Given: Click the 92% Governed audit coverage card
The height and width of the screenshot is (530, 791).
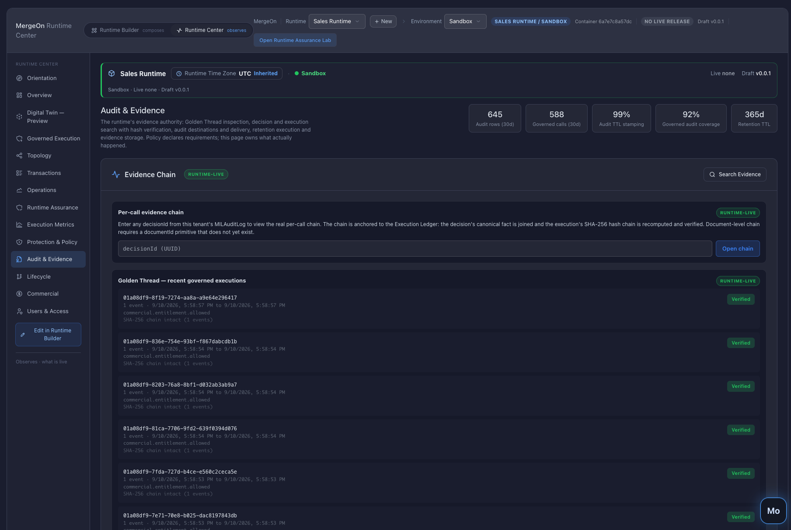Looking at the screenshot, I should click(x=691, y=118).
